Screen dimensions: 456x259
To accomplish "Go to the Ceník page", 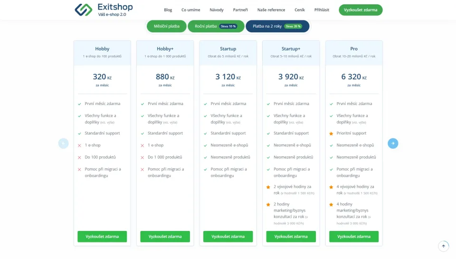I will pyautogui.click(x=300, y=10).
